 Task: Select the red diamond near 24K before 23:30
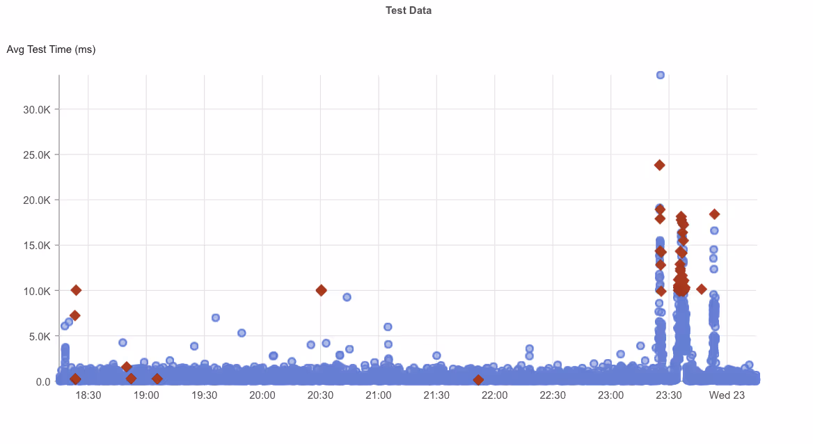point(660,165)
